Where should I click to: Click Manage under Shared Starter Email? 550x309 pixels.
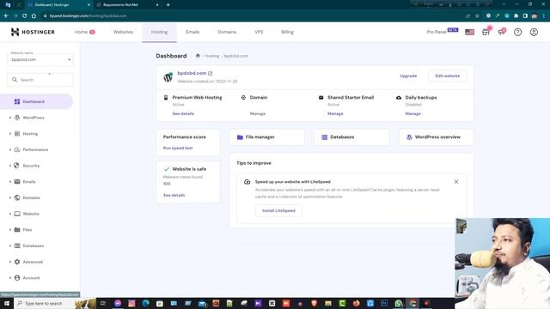[335, 114]
